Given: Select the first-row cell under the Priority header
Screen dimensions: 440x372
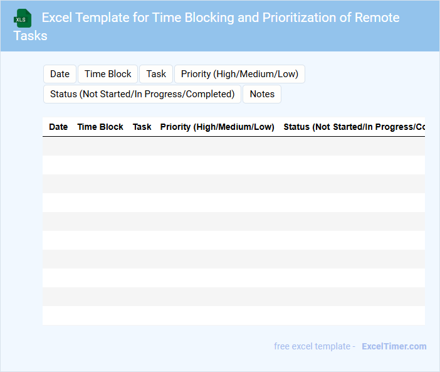Looking at the screenshot, I should pos(217,146).
